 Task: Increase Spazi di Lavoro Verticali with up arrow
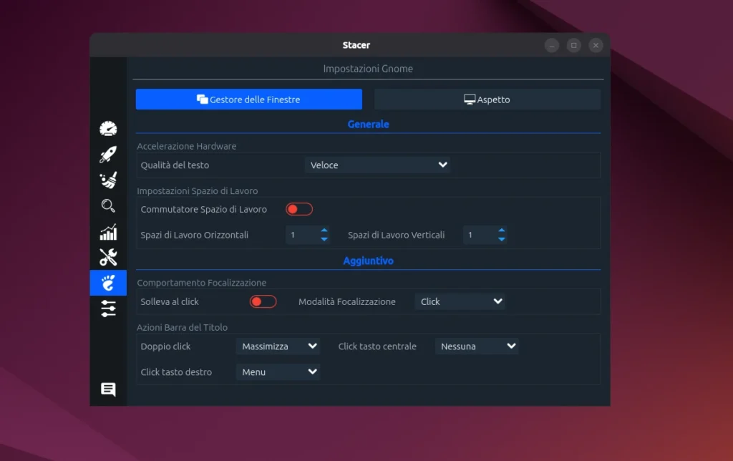point(501,231)
